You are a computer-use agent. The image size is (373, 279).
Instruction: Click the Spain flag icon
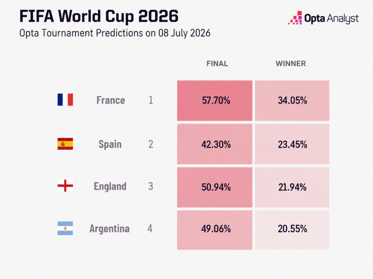(x=65, y=144)
